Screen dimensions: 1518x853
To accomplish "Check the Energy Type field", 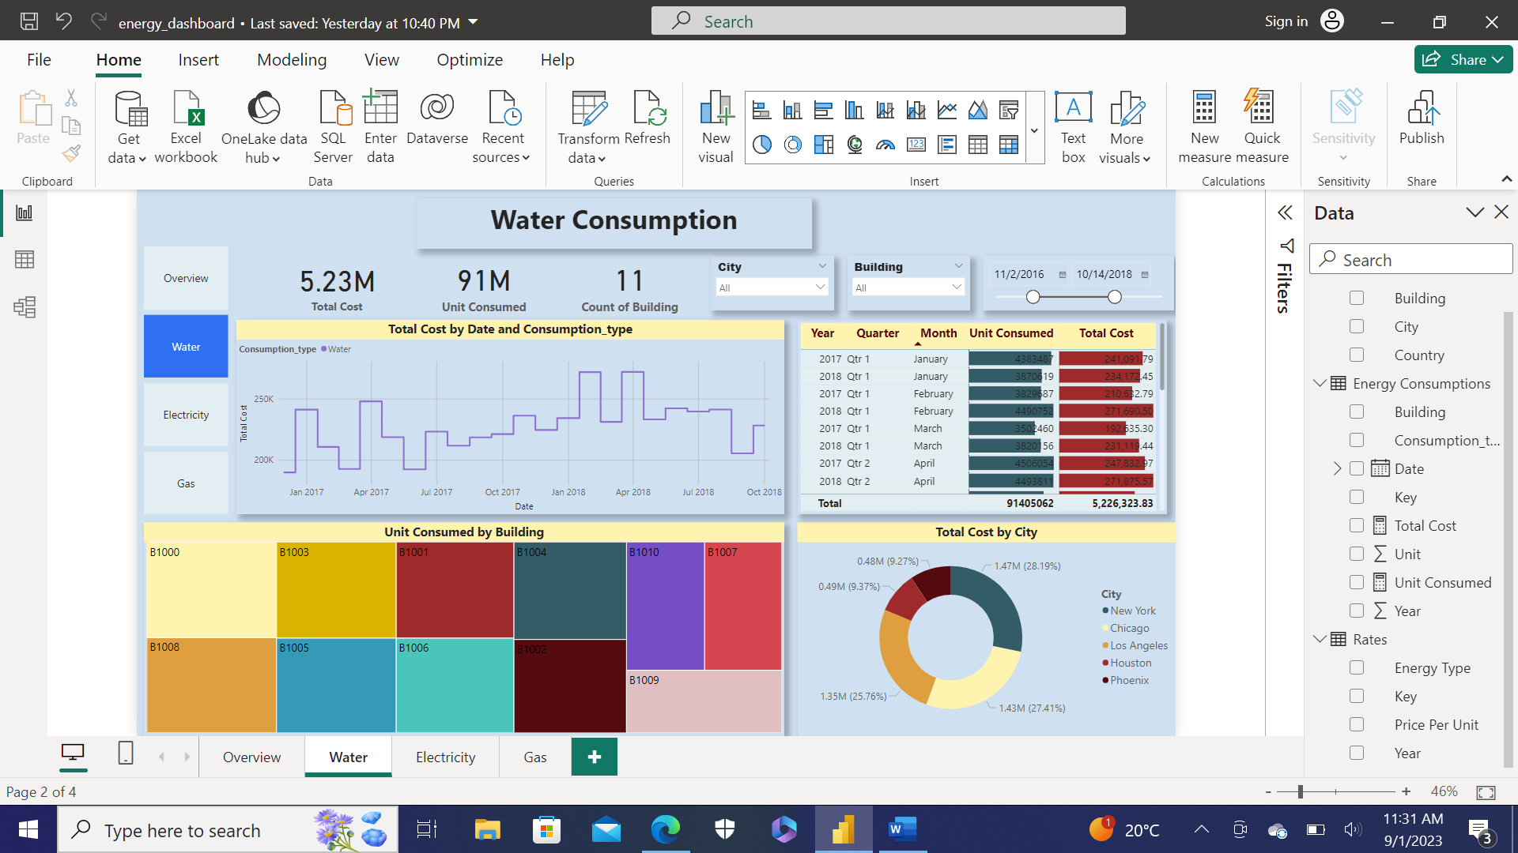I will pos(1357,667).
